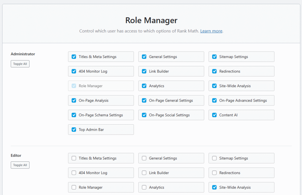
Task: Enable Editor Analytics checkbox
Action: pyautogui.click(x=144, y=187)
